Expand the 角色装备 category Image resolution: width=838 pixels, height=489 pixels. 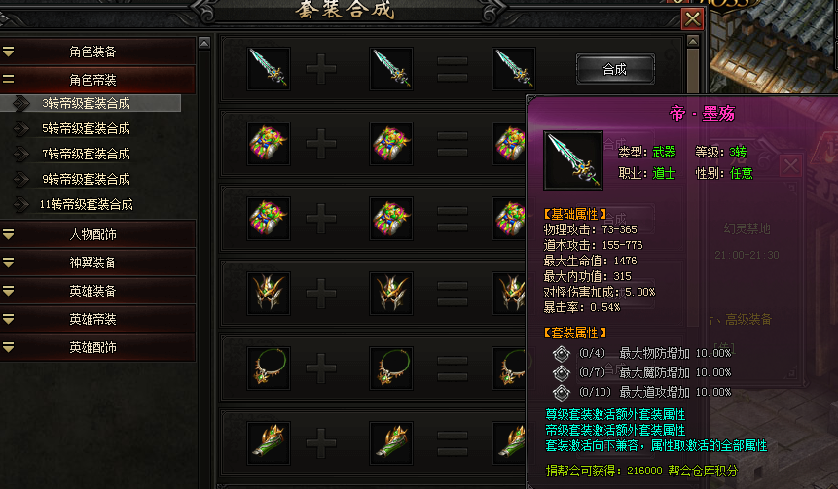97,52
